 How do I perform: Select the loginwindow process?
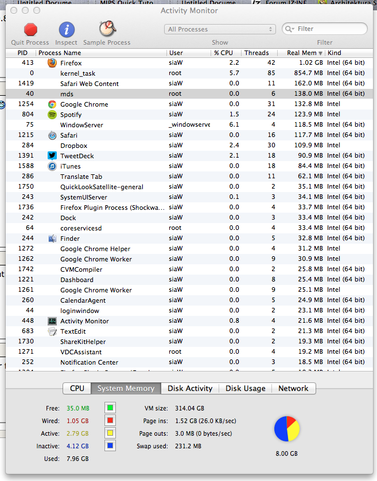click(x=189, y=310)
